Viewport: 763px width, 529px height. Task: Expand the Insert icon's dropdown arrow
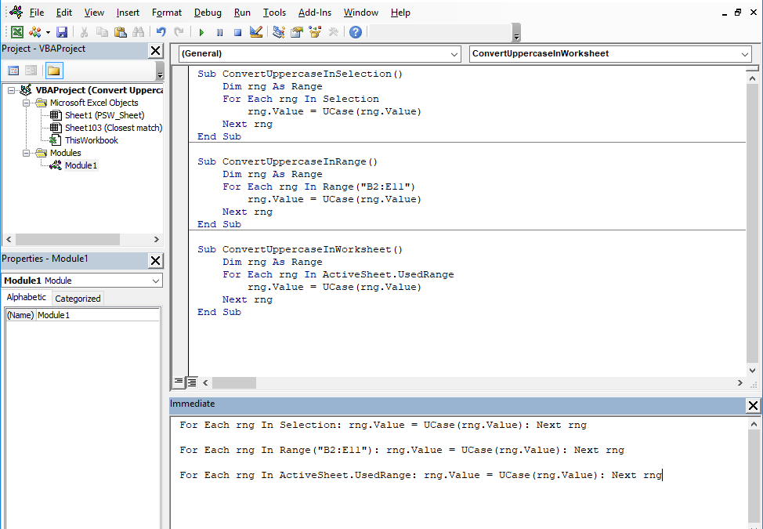click(46, 31)
